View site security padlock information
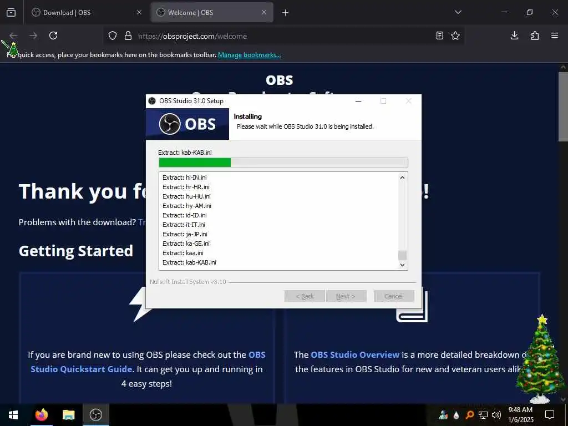The width and height of the screenshot is (568, 426). coord(128,36)
